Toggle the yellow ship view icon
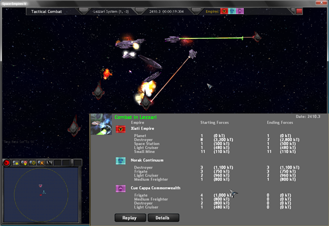Viewport: 329px width, 226px height. pos(16,163)
